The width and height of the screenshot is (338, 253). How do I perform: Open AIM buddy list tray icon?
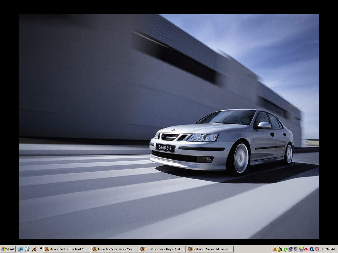280,249
